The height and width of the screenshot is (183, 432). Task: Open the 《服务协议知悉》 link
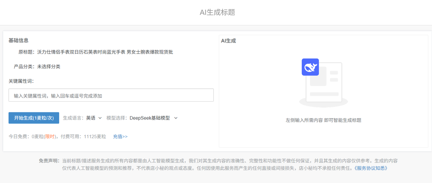371,168
